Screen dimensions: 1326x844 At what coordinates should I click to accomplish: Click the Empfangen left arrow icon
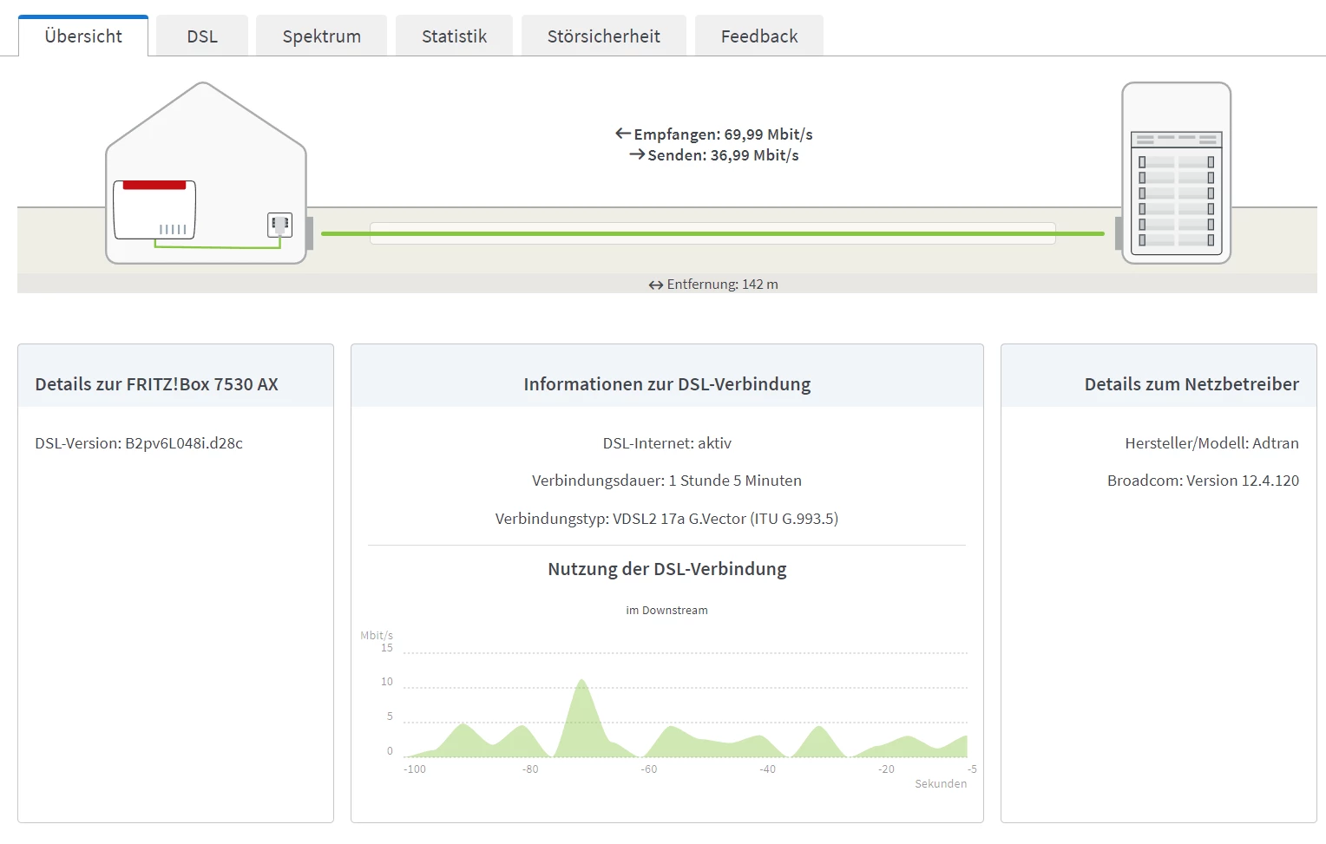tap(622, 134)
